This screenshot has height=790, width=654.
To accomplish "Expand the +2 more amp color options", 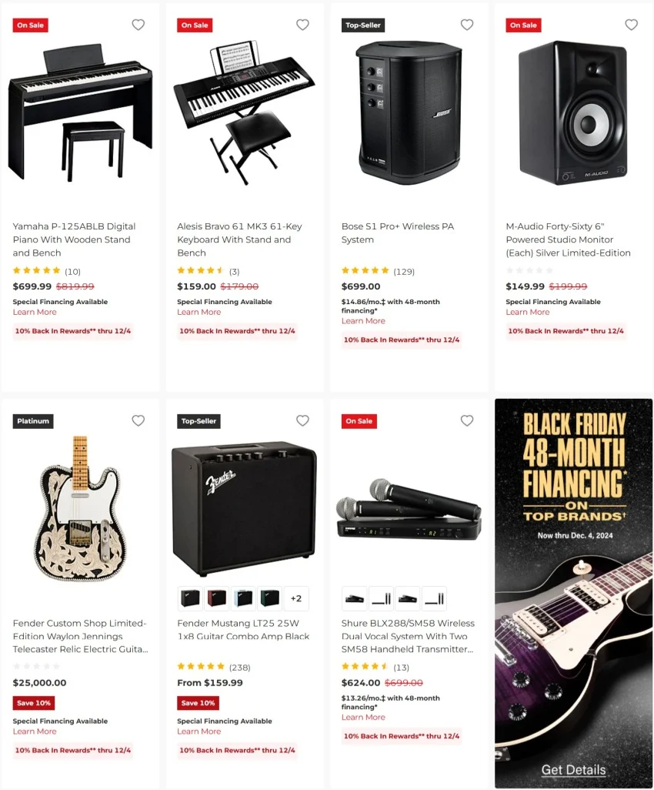I will pyautogui.click(x=296, y=598).
